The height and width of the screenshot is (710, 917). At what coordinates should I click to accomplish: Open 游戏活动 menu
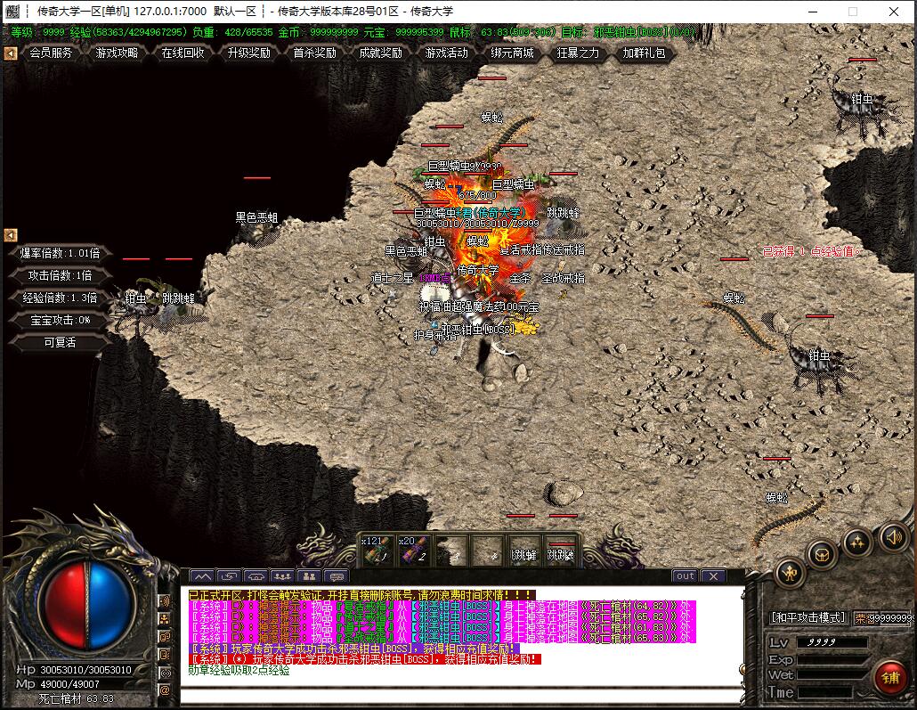(447, 53)
